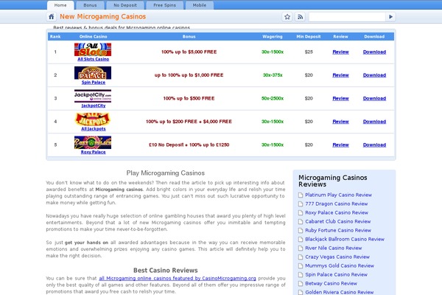This screenshot has width=442, height=295.
Task: Open River Nile Casino Review link
Action: [x=333, y=248]
